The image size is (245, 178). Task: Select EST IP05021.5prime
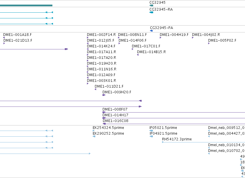click(163, 128)
